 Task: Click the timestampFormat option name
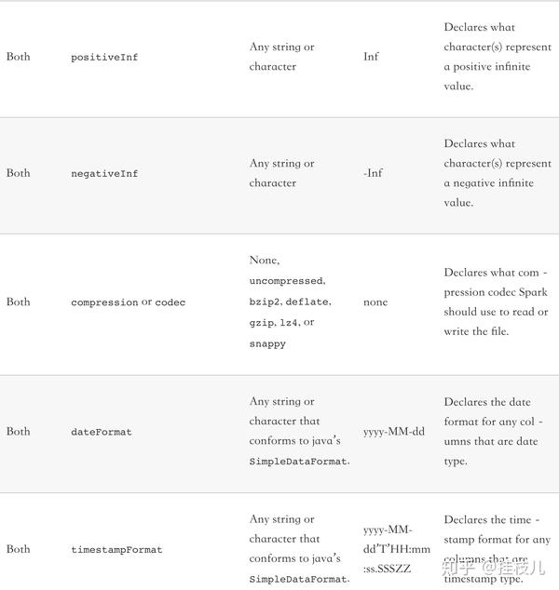(x=116, y=550)
